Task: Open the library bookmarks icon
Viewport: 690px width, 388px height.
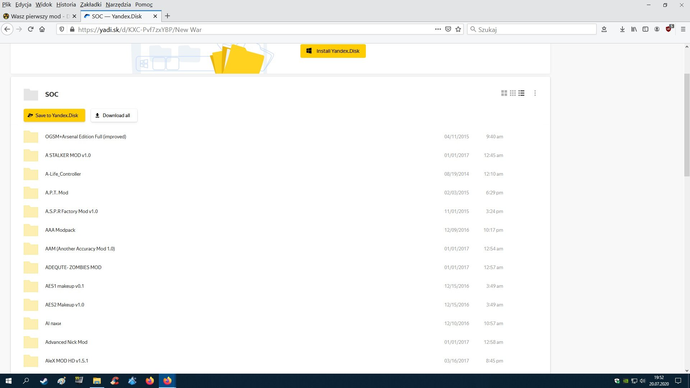Action: (x=634, y=29)
